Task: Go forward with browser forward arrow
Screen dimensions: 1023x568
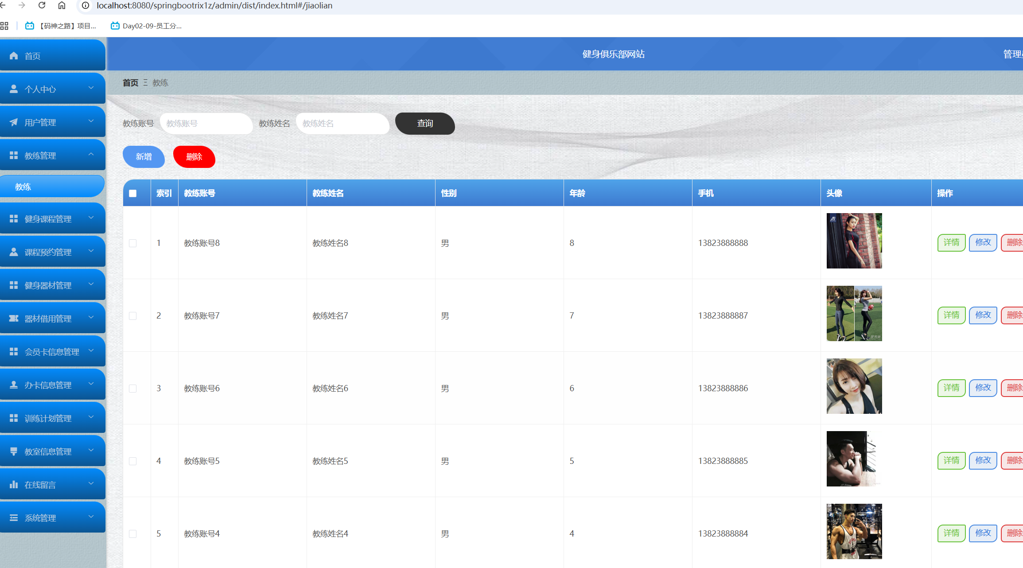Action: coord(22,5)
